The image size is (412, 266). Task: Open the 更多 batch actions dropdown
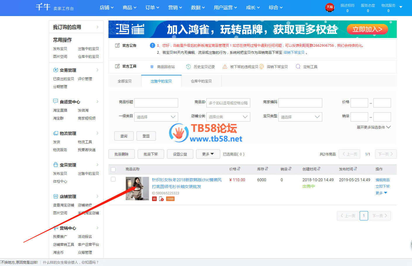point(208,154)
